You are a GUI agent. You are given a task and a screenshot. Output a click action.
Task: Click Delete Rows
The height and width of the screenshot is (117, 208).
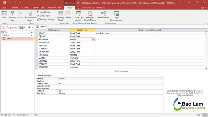click(x=44, y=16)
